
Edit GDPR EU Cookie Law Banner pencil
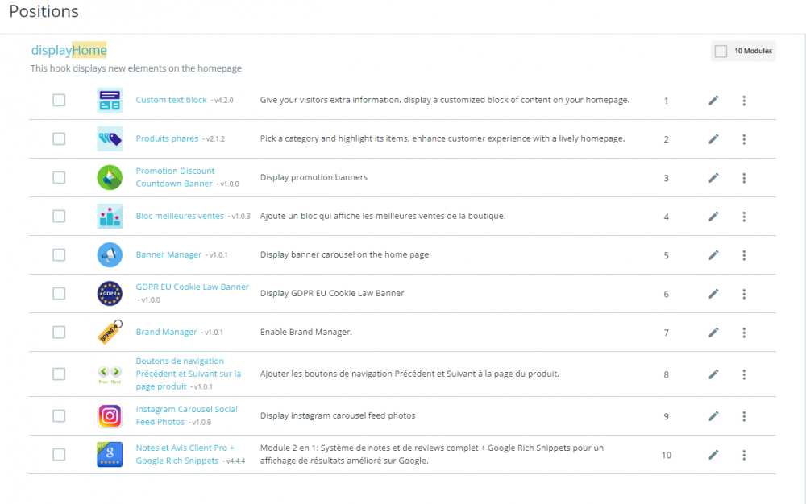713,294
